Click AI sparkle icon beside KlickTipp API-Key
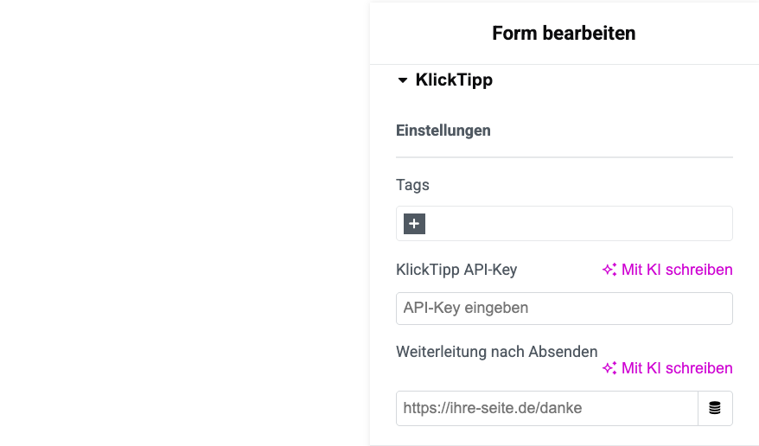Screen dimensions: 759x446 click(x=609, y=270)
